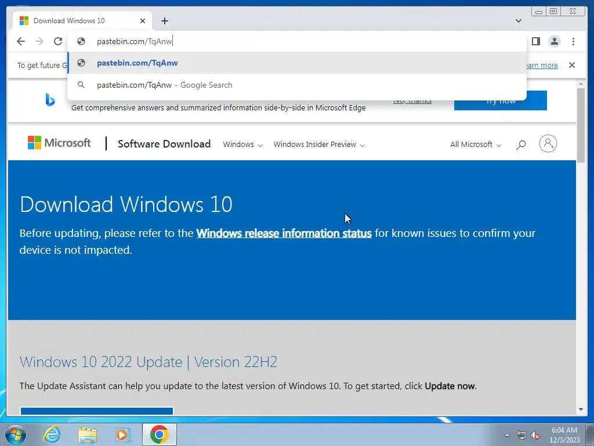Toggle the Chrome side panel icon

click(x=535, y=41)
